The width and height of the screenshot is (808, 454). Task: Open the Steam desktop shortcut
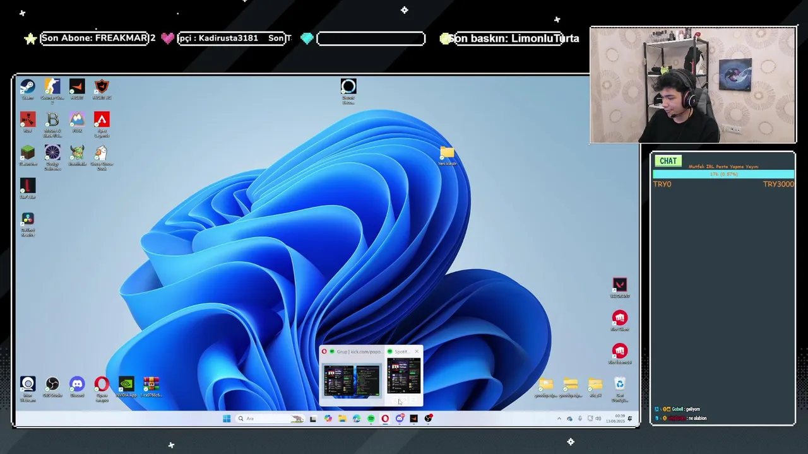click(28, 89)
